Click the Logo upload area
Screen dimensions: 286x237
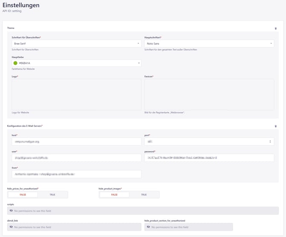pyautogui.click(x=76, y=94)
